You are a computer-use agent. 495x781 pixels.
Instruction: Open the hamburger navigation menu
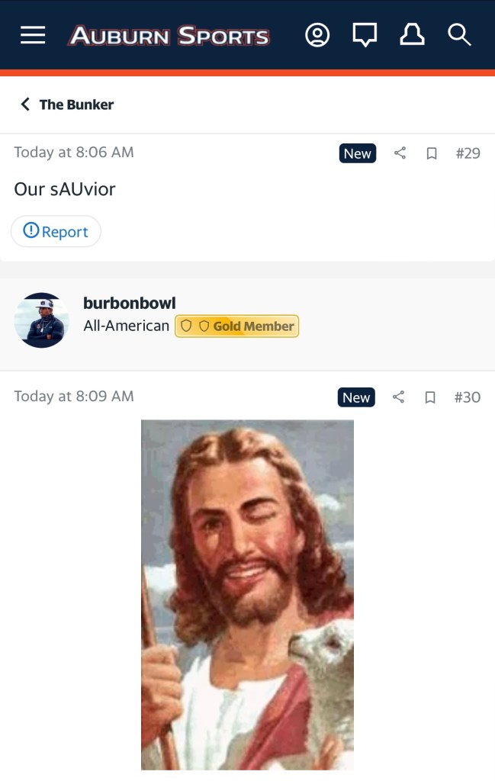(x=33, y=35)
